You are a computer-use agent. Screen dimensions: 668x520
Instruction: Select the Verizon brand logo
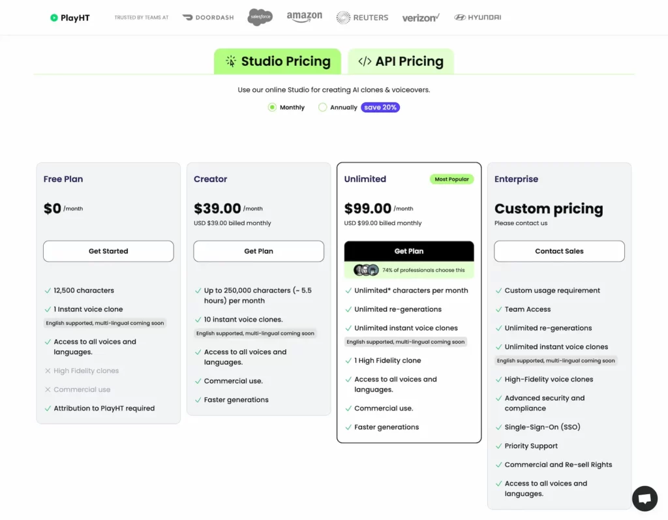(421, 18)
